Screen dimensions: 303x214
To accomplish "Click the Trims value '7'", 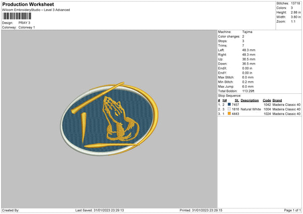I will [x=243, y=45].
